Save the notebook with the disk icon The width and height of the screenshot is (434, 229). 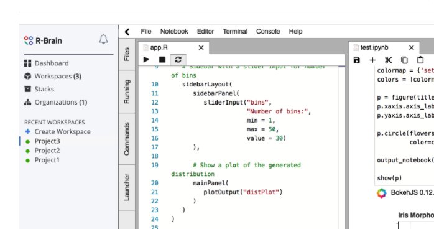point(357,60)
